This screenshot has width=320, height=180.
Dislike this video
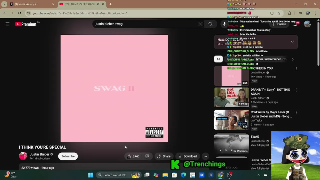tap(147, 156)
